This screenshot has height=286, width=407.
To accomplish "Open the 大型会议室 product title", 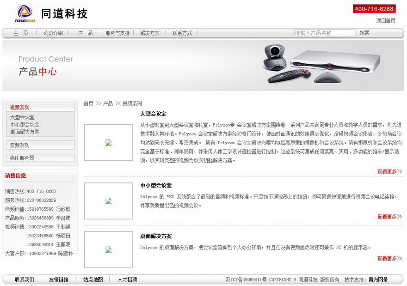I will [x=153, y=114].
